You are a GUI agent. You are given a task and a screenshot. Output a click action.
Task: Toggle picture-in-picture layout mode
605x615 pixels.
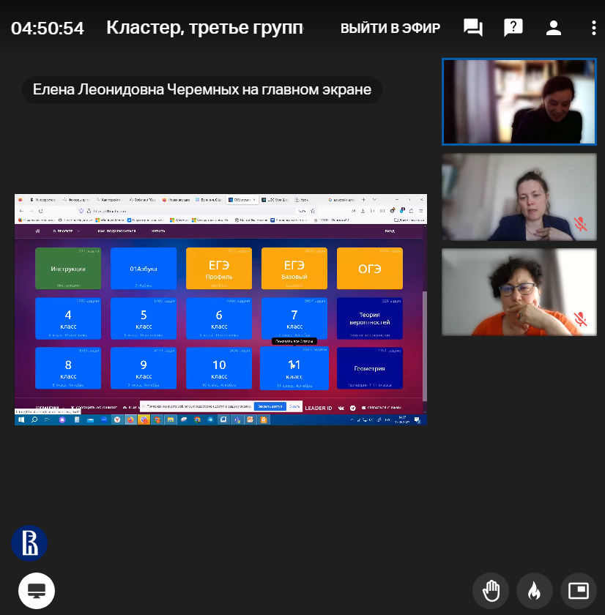pyautogui.click(x=579, y=590)
